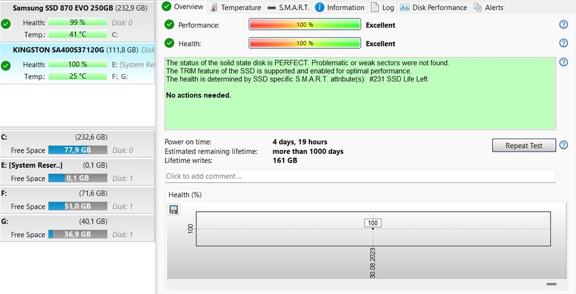576x294 pixels.
Task: Open help icon next to Health row
Action: tap(564, 43)
